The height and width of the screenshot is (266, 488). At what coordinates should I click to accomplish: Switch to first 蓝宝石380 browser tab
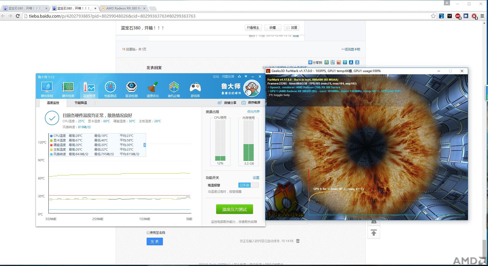(25, 8)
